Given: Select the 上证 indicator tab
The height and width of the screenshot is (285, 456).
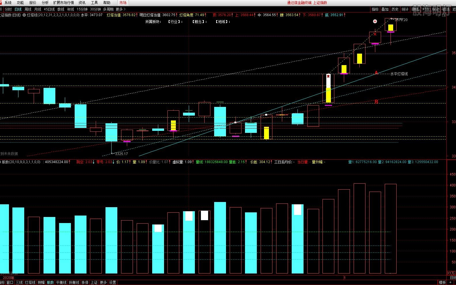Looking at the screenshot, I should pyautogui.click(x=94, y=282).
